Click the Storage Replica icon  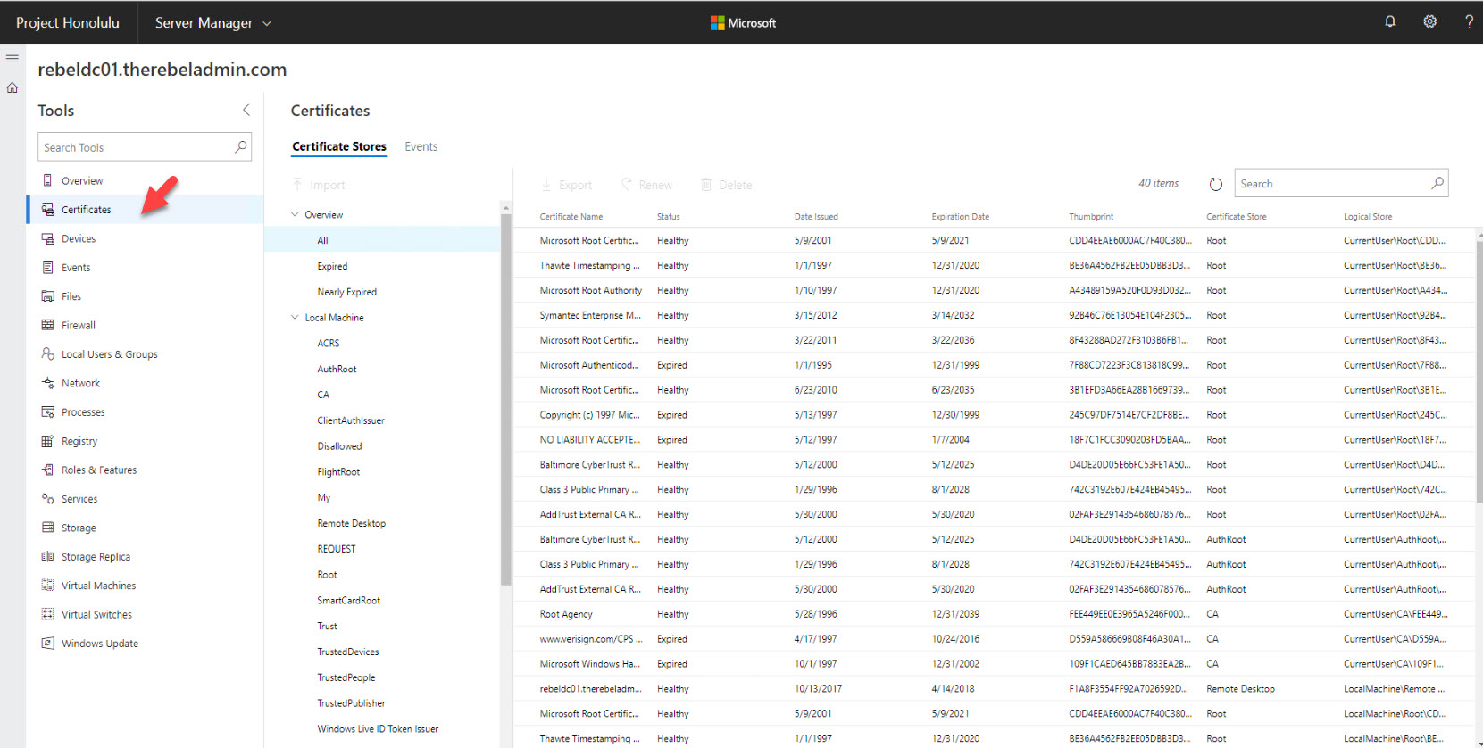tap(47, 556)
